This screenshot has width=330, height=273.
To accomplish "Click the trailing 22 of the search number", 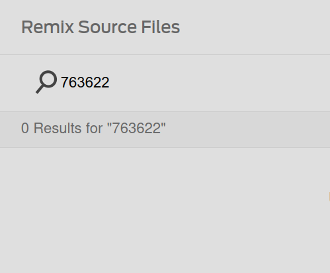I will [x=103, y=82].
